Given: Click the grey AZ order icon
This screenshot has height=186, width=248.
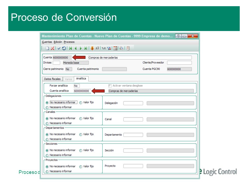Looking at the screenshot, I should (x=97, y=48).
